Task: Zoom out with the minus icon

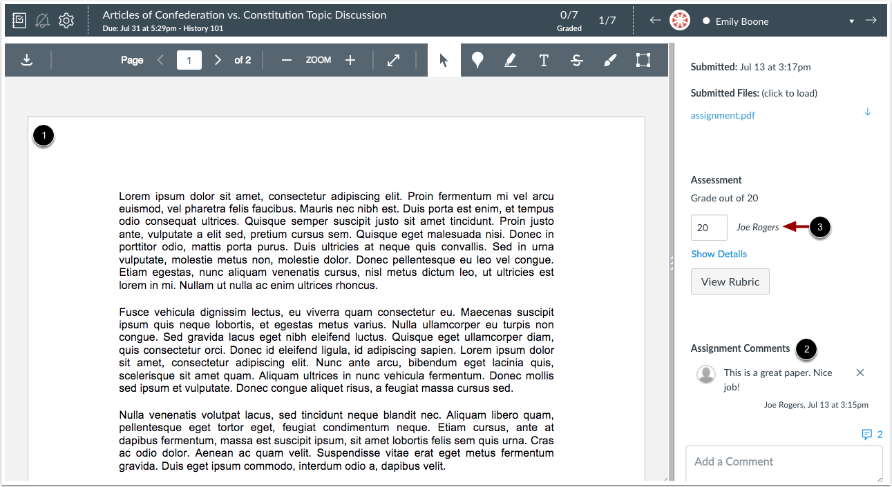Action: pyautogui.click(x=287, y=60)
